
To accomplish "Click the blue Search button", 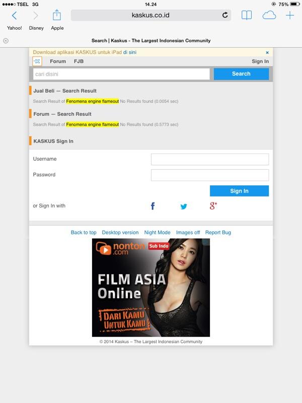I will [241, 74].
